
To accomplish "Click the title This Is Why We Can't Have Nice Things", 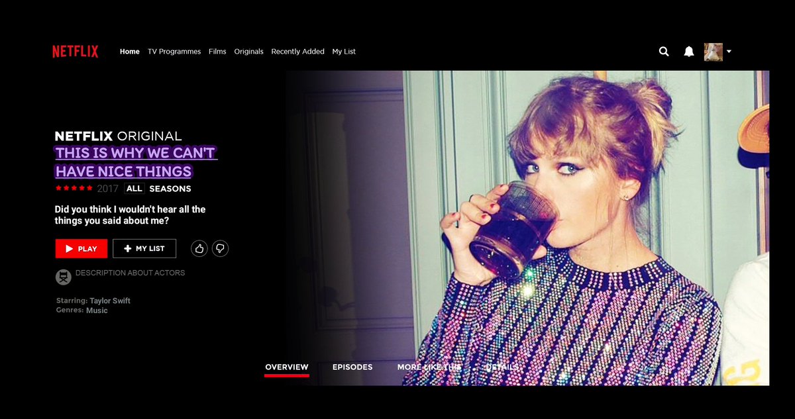I will tap(136, 162).
